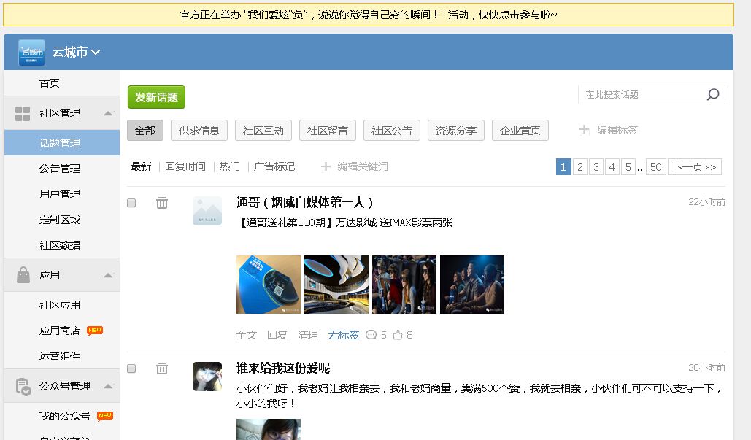Go to page 5 of topics

tap(628, 166)
